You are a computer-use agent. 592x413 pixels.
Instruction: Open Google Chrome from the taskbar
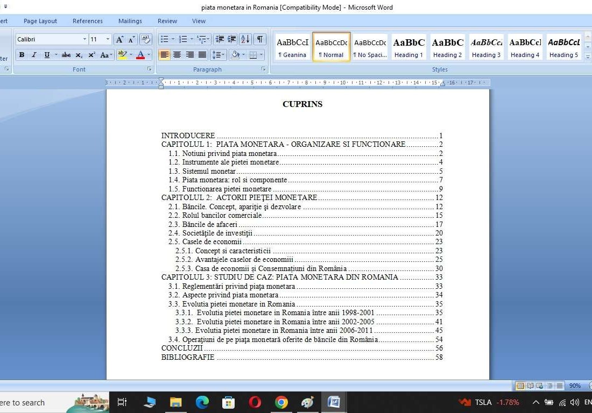pyautogui.click(x=281, y=402)
